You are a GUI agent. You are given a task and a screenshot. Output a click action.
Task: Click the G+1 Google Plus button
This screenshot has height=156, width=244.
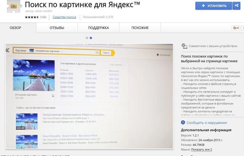click(x=236, y=28)
